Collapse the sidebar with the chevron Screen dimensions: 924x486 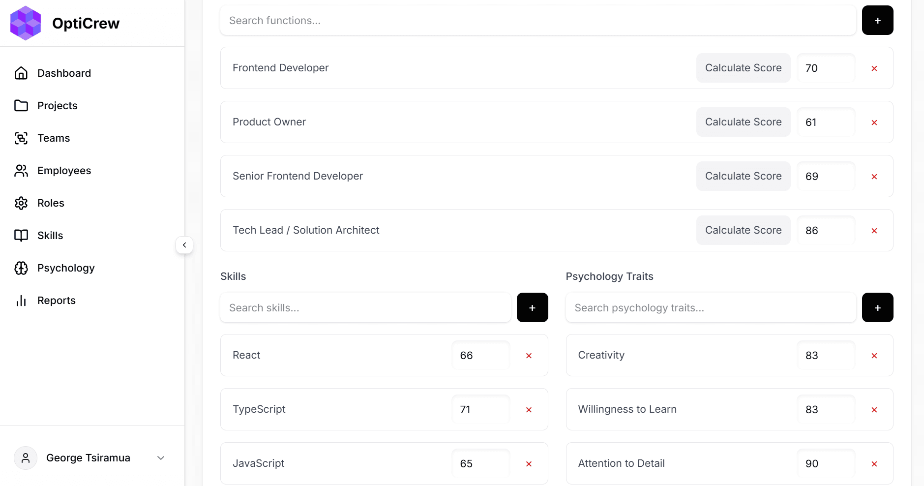[184, 244]
